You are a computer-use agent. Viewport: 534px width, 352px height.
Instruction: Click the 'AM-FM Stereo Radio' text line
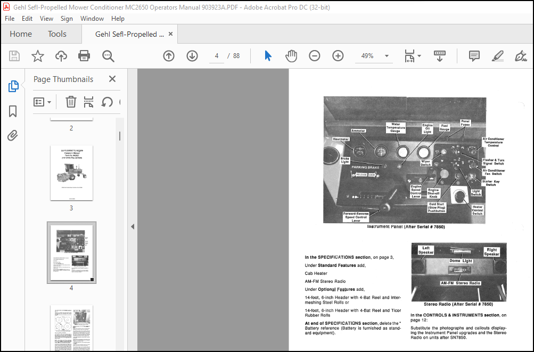[325, 282]
